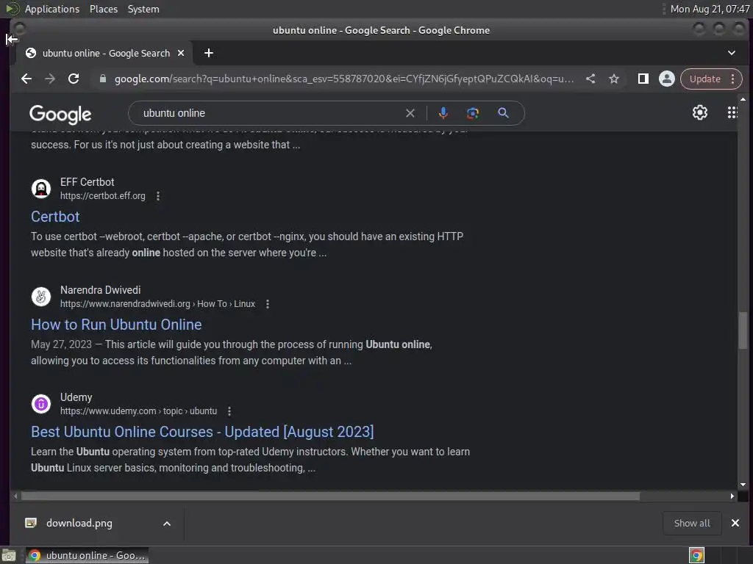
Task: Open the tab search dropdown arrow
Action: click(x=731, y=53)
